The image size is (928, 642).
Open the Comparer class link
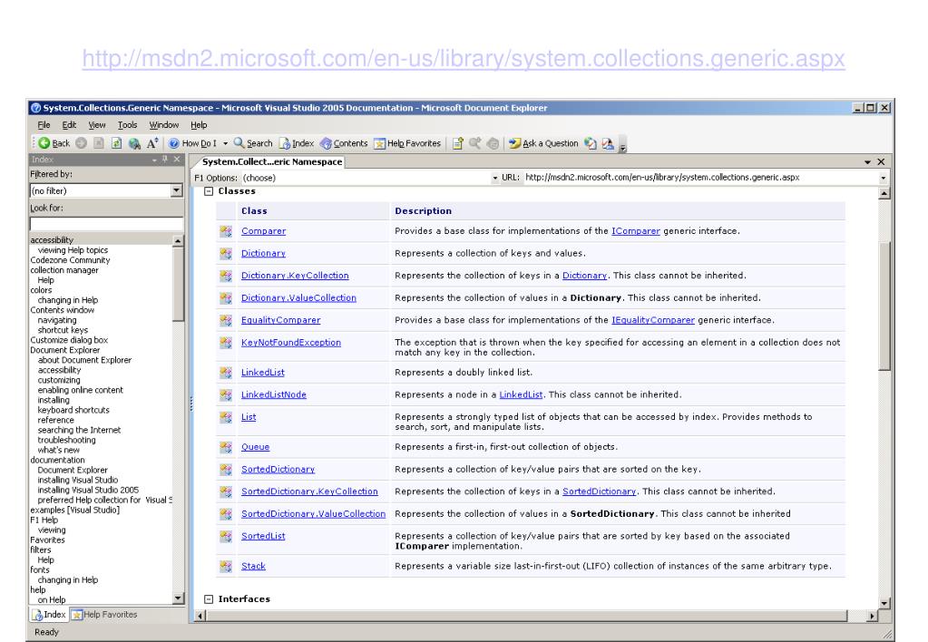263,230
